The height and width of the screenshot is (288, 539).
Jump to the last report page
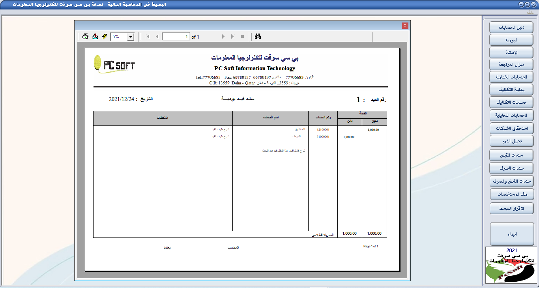pyautogui.click(x=233, y=36)
